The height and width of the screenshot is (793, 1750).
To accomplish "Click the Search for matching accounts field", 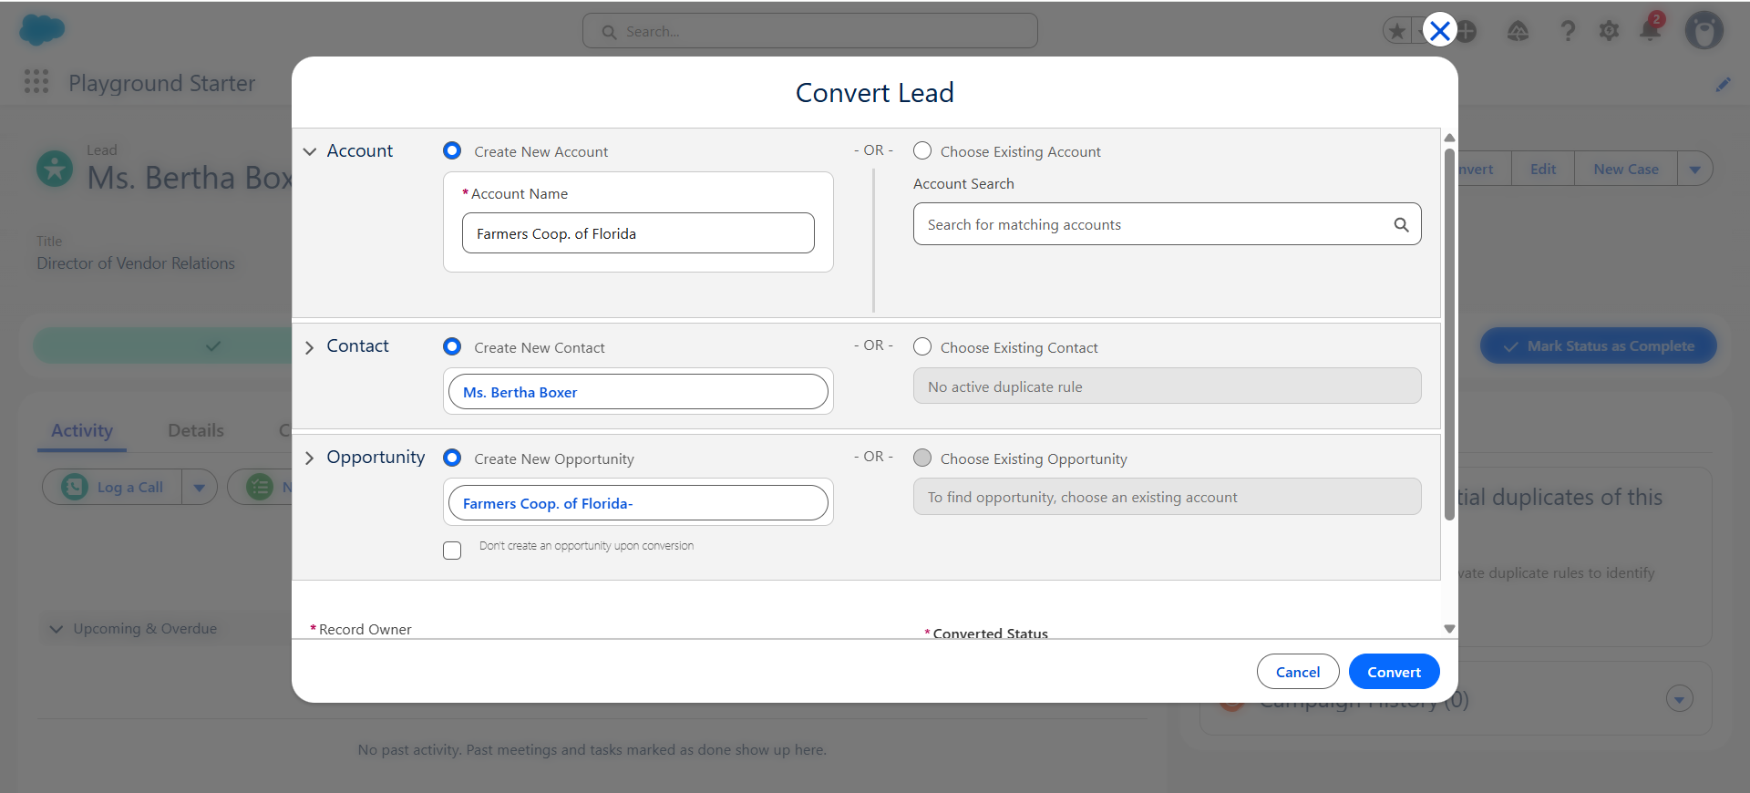I will point(1167,224).
